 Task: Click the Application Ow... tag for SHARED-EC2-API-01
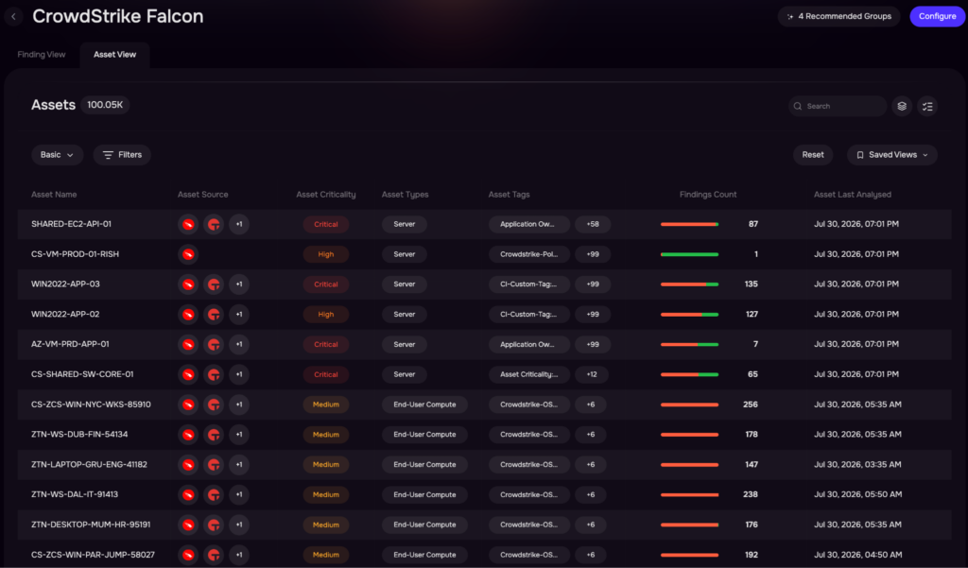click(x=529, y=224)
